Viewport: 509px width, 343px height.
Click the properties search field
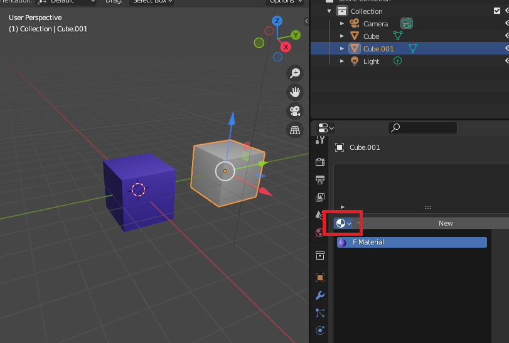[422, 128]
